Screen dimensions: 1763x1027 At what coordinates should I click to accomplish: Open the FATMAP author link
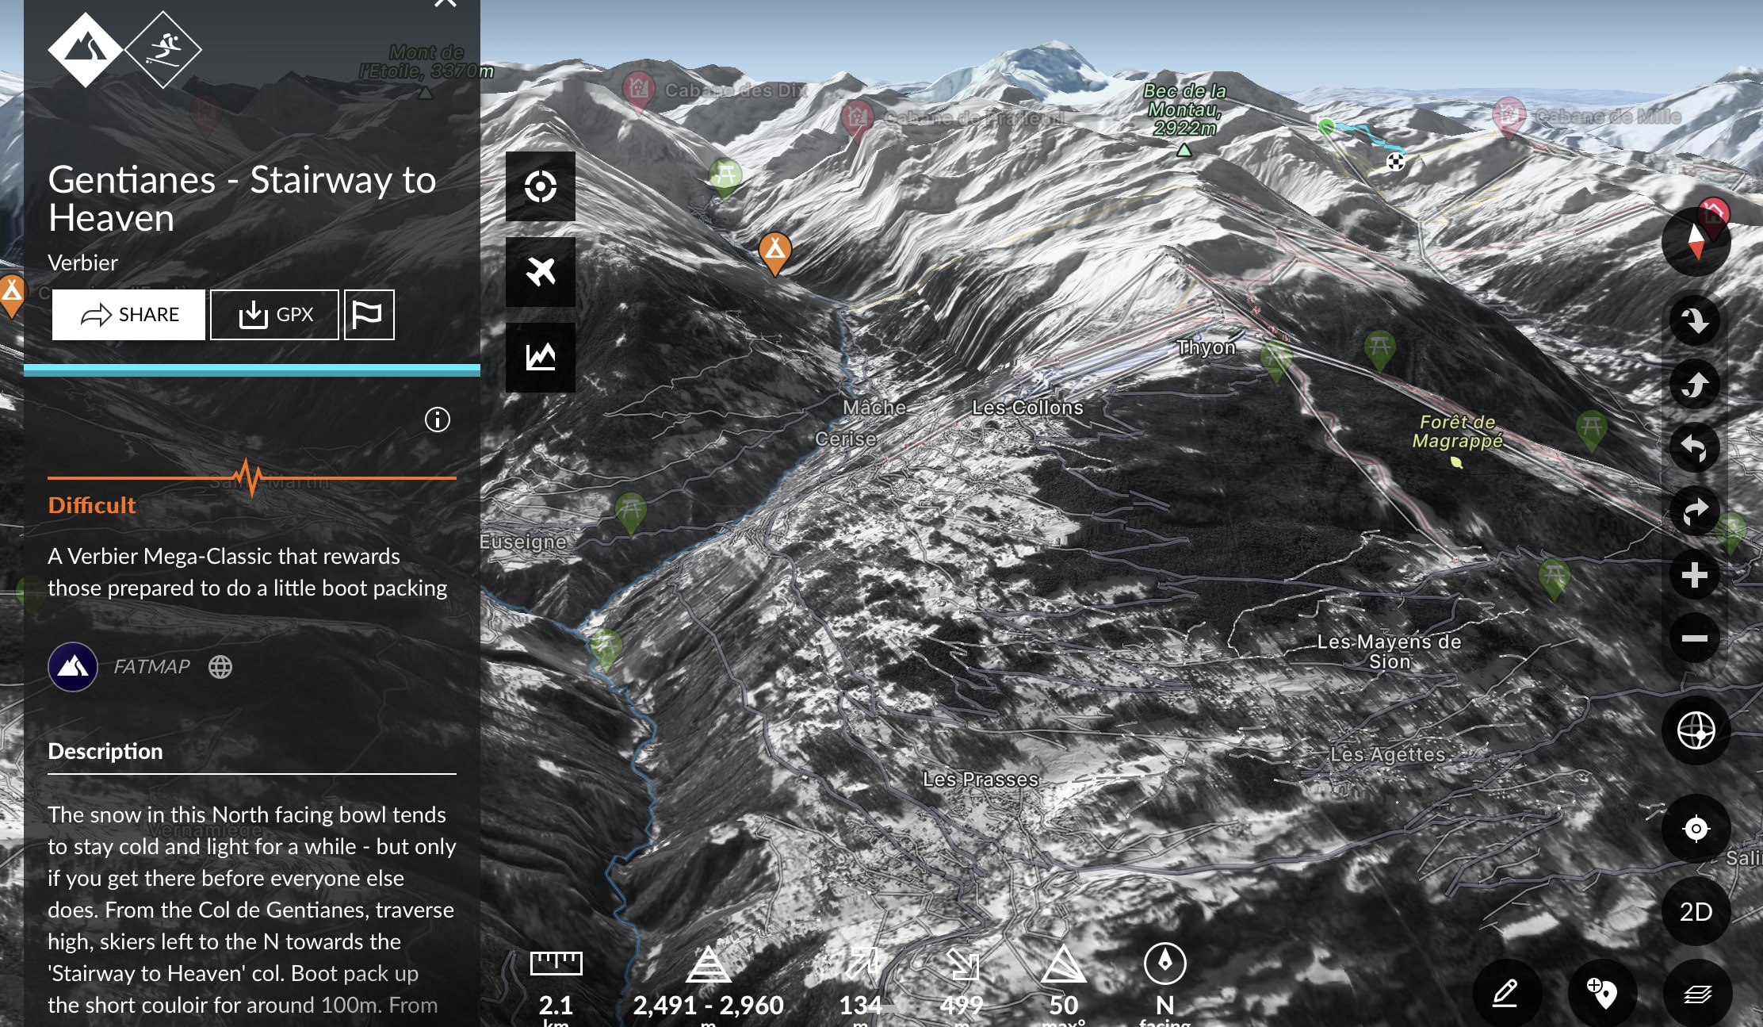point(151,667)
